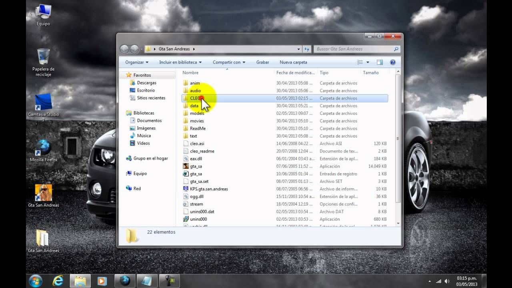
Task: Select the Papelera de reciclaje desktop icon
Action: coord(43,62)
